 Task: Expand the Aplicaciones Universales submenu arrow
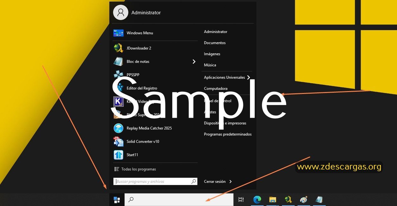(248, 77)
